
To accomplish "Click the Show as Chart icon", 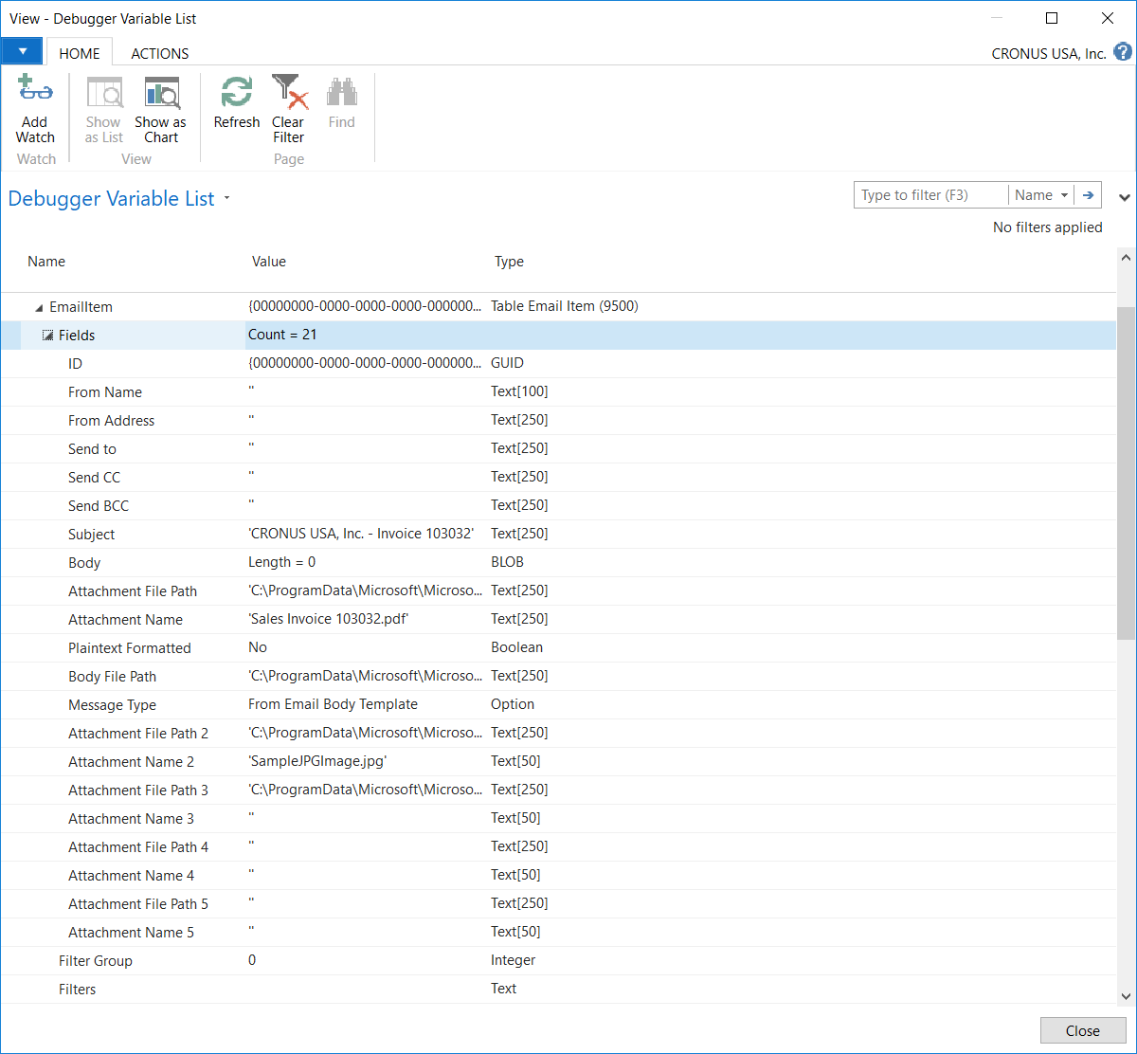I will 161,94.
